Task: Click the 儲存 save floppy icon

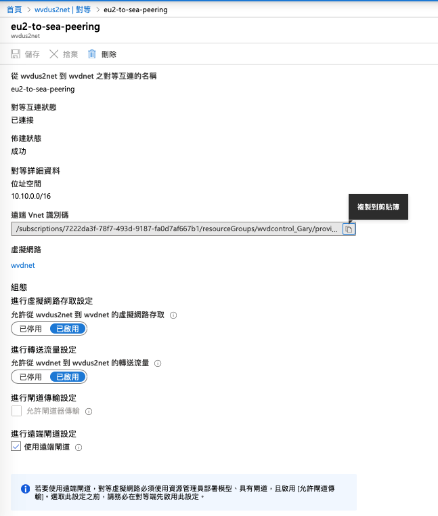Action: (16, 54)
